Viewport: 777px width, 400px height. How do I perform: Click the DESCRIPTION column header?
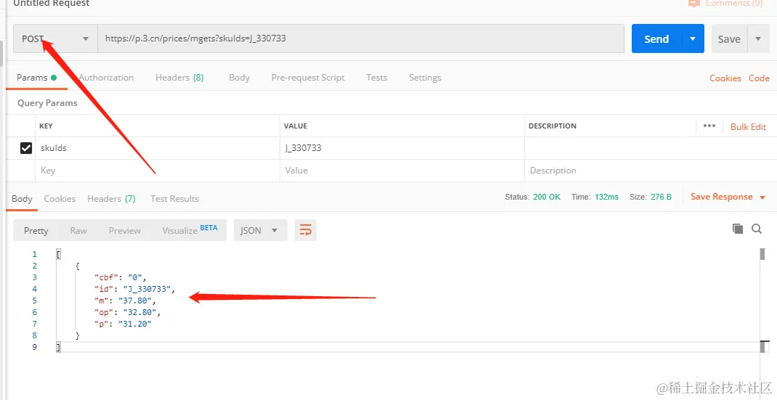pos(552,126)
